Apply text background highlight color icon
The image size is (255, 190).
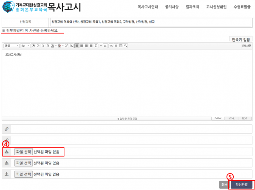(59, 46)
